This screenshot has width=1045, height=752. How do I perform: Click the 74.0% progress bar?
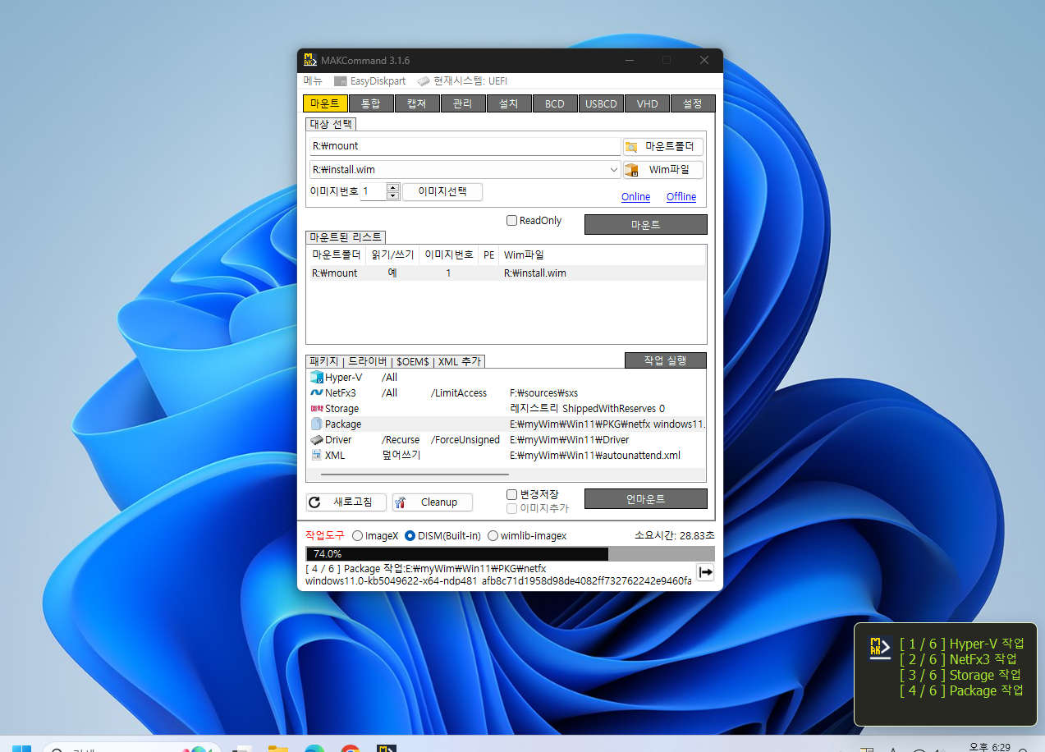(x=510, y=554)
